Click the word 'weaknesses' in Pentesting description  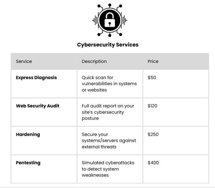click(x=95, y=175)
